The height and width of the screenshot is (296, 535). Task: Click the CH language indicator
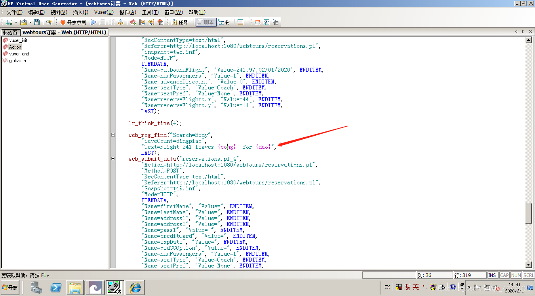click(x=387, y=287)
